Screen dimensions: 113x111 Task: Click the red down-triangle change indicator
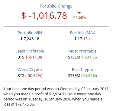point(79,13)
